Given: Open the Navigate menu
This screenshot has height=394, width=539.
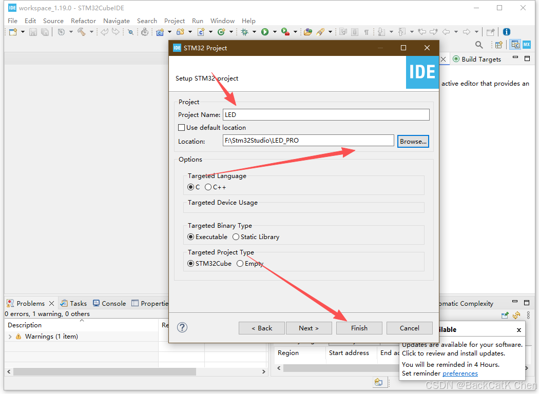Looking at the screenshot, I should (x=117, y=21).
